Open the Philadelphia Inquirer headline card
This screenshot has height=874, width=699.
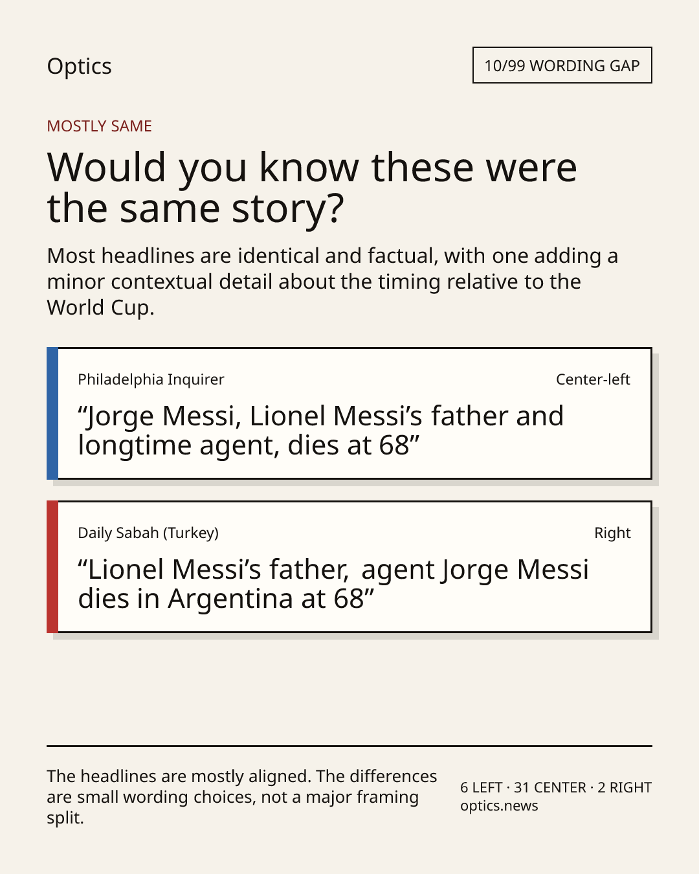point(349,413)
